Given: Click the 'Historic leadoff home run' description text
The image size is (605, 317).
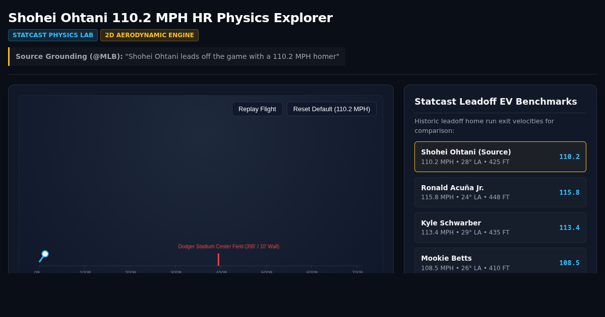Looking at the screenshot, I should pyautogui.click(x=484, y=126).
